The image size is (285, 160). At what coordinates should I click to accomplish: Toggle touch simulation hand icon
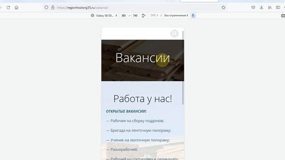[x=193, y=16]
